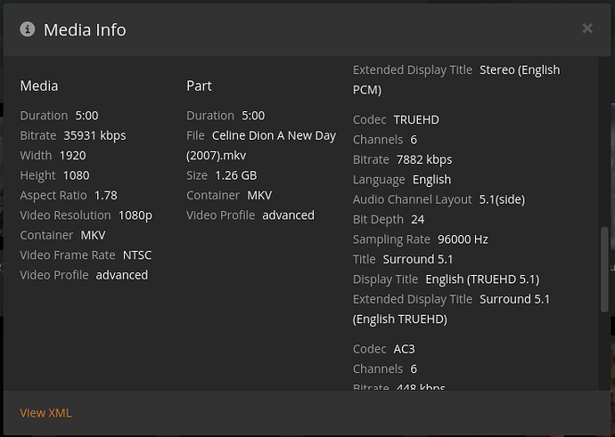Select the Part section heading

[199, 85]
